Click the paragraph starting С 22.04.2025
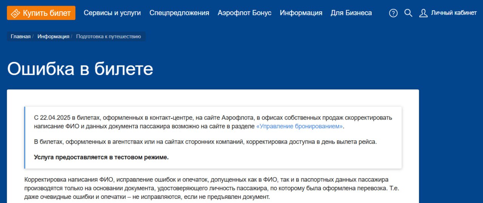 tap(213, 122)
